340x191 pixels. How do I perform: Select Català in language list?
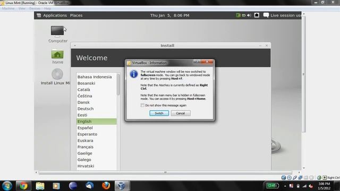(x=97, y=90)
